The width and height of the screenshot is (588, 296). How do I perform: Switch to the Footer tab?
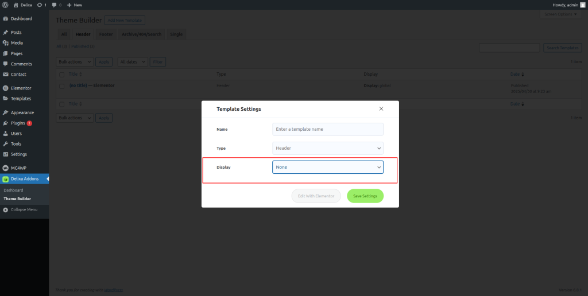click(x=106, y=34)
